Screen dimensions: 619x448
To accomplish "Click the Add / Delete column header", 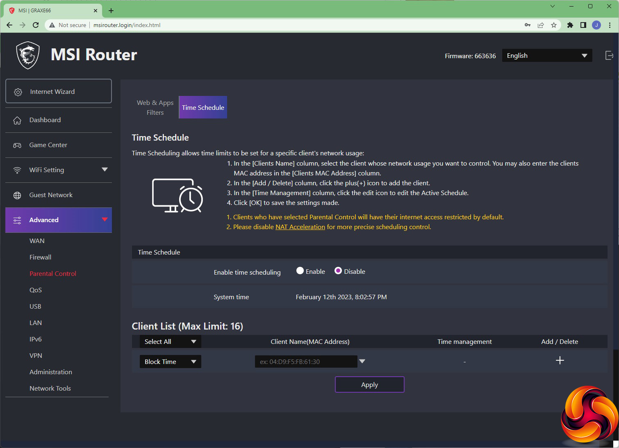I will (x=560, y=342).
